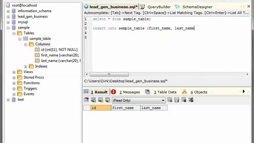Expand the test database node
The image size is (254, 143).
pos(8,100)
